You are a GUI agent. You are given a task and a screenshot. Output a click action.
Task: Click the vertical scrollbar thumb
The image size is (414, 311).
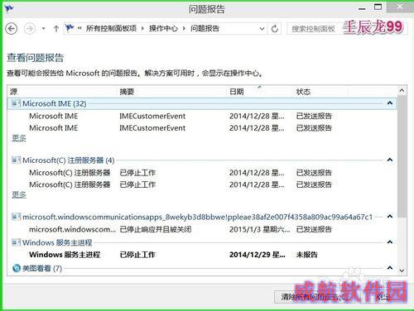pos(402,156)
